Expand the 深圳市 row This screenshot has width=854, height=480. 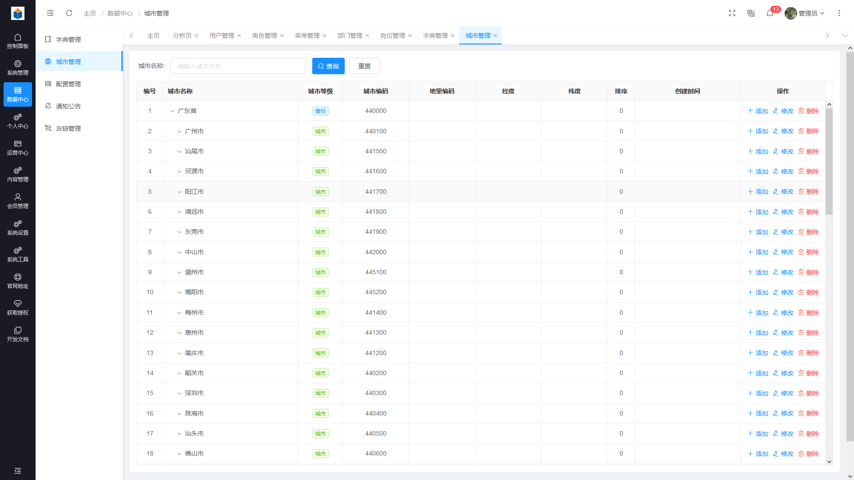tap(179, 393)
